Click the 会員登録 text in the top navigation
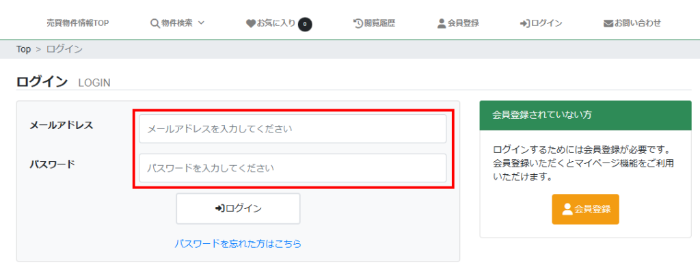The width and height of the screenshot is (700, 267). 463,23
